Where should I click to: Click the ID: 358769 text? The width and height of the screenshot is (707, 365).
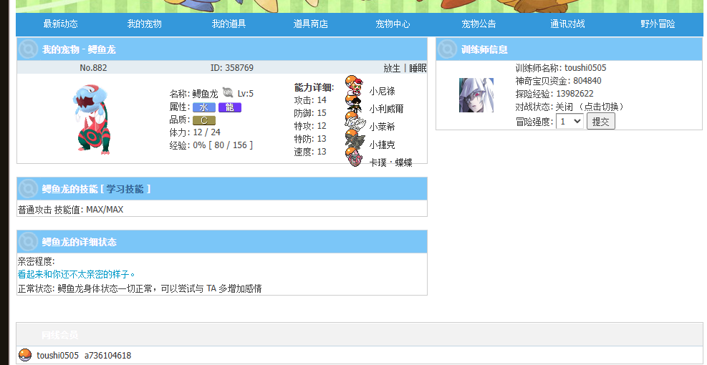coord(232,68)
